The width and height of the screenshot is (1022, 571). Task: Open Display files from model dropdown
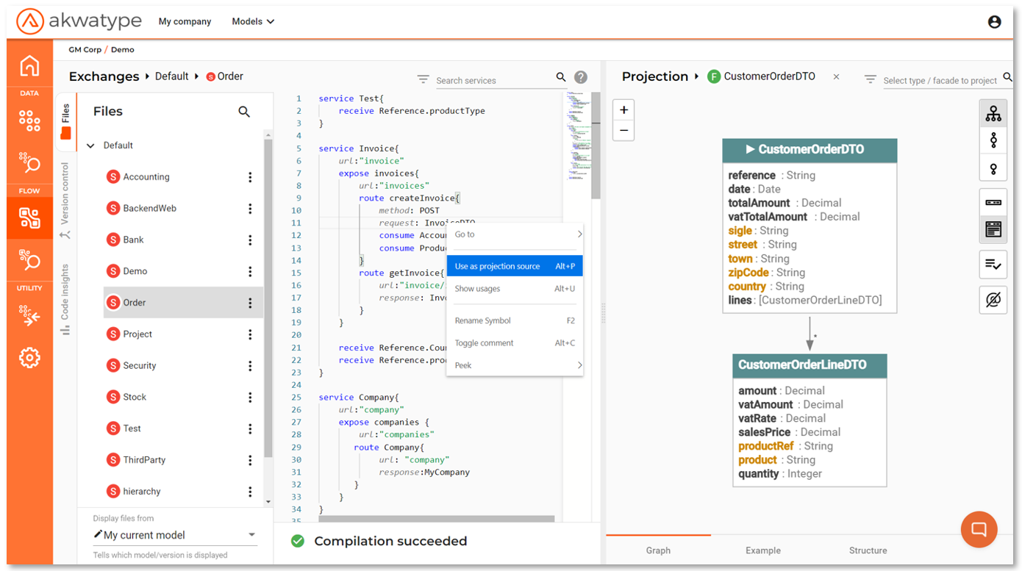coord(175,535)
